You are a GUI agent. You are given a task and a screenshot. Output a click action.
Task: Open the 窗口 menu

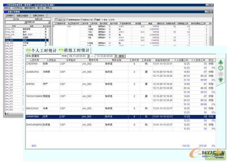(40, 8)
